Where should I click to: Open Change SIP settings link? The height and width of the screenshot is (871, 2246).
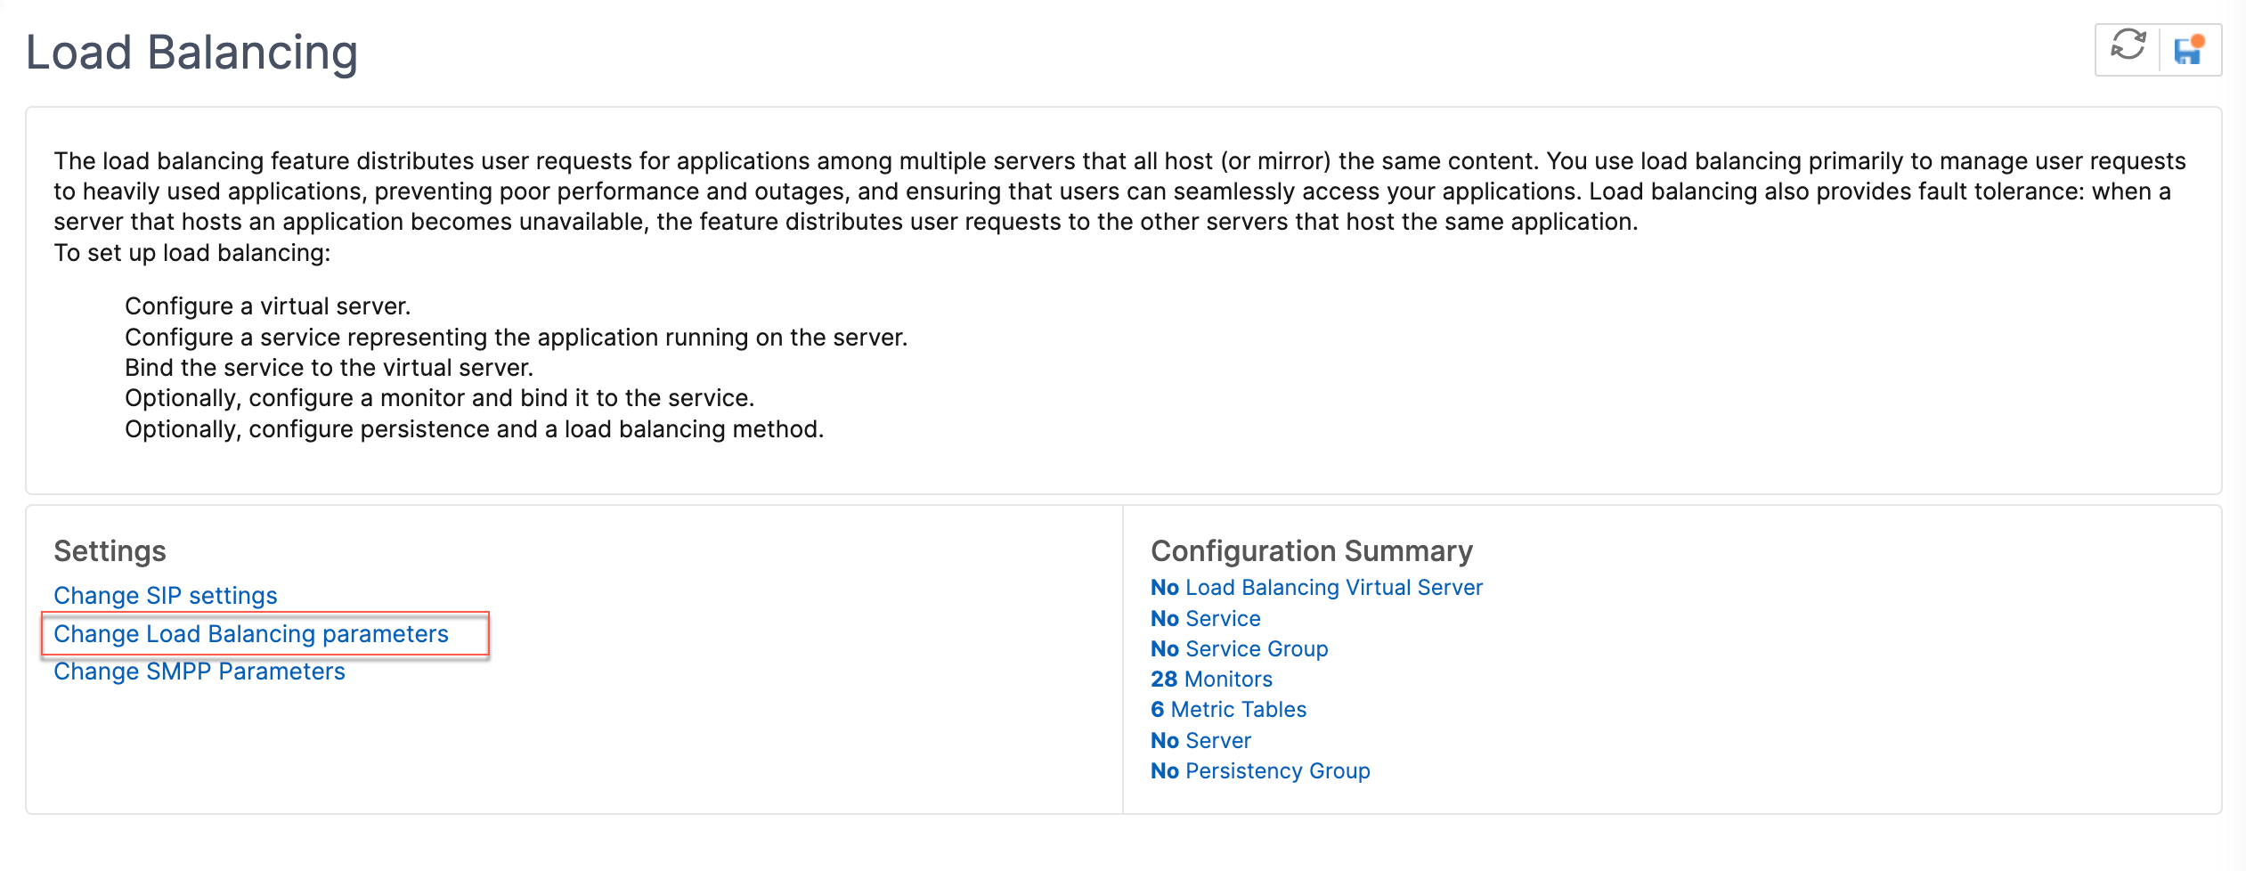click(166, 595)
